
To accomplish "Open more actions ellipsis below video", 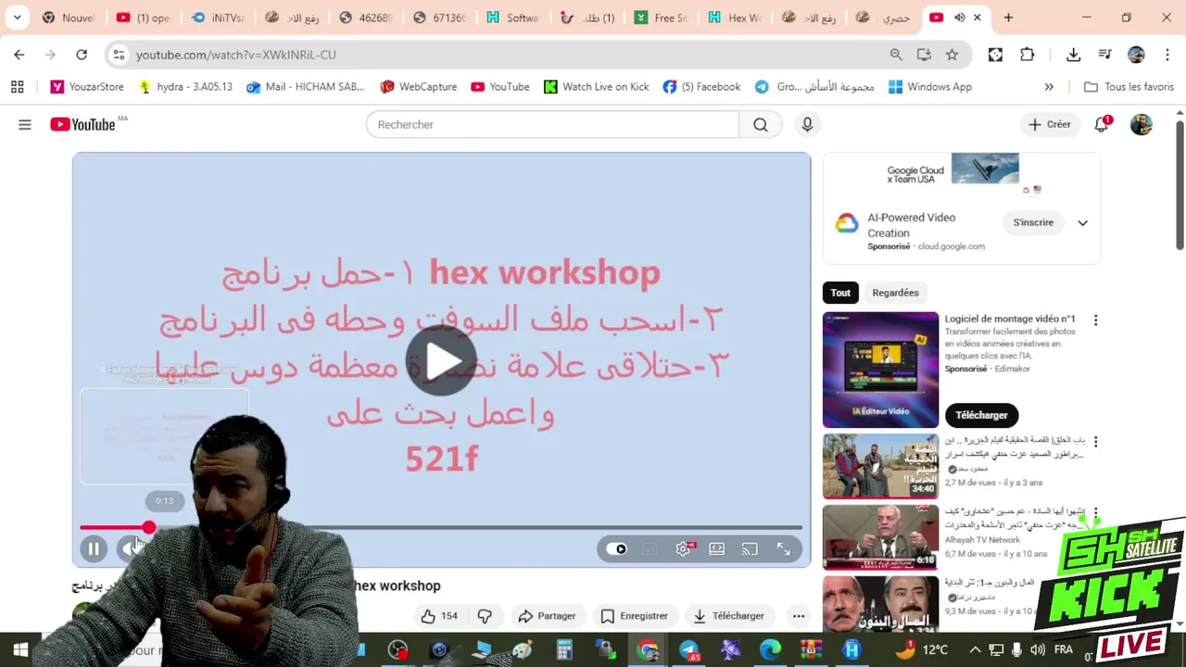I will point(799,616).
